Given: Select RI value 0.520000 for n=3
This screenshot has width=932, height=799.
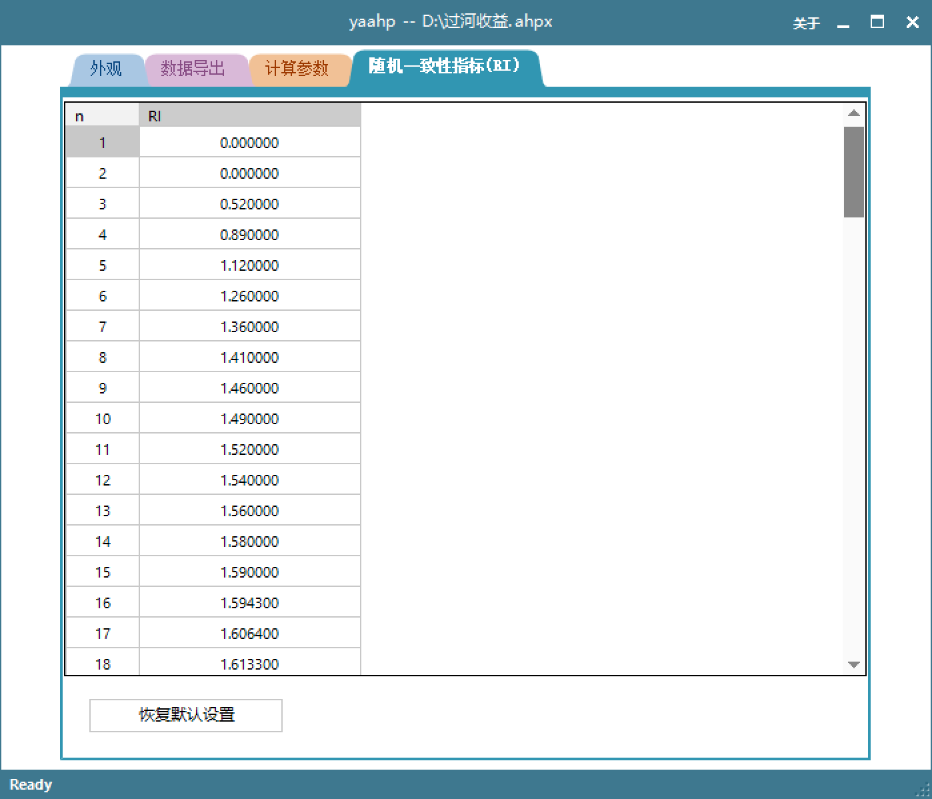Looking at the screenshot, I should 249,204.
